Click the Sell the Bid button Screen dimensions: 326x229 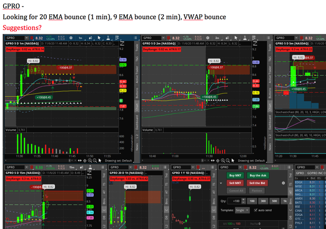(257, 183)
